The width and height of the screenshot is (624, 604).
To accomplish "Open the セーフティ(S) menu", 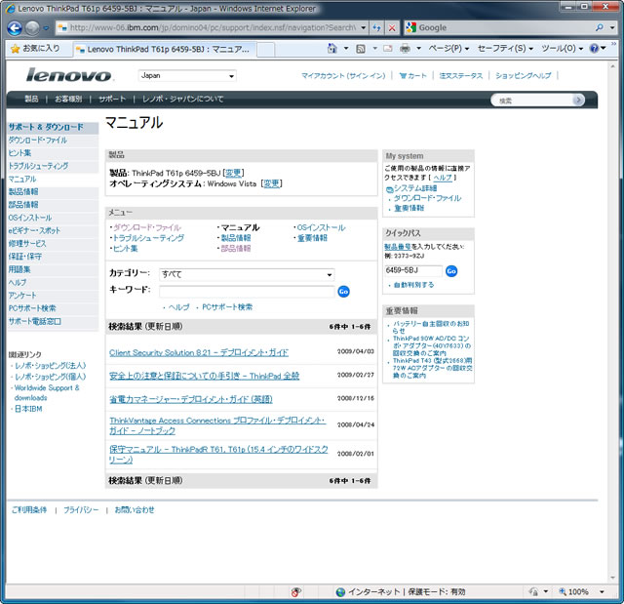I will (505, 49).
